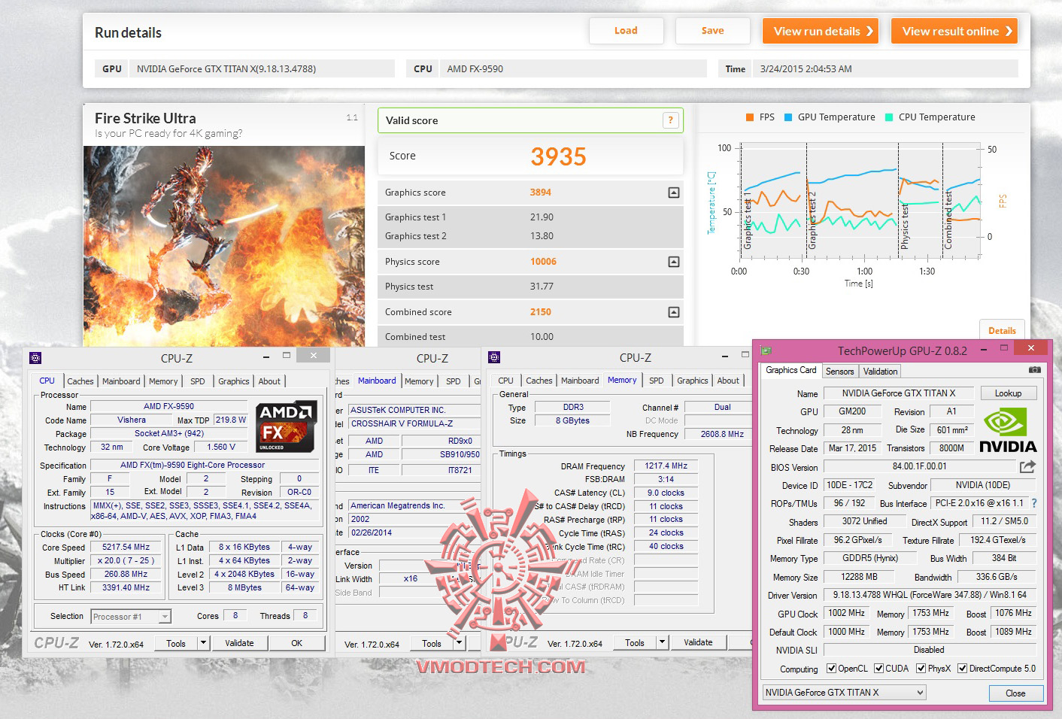Click the GPU-Z Name field showing GTX TITAN X

coord(898,393)
